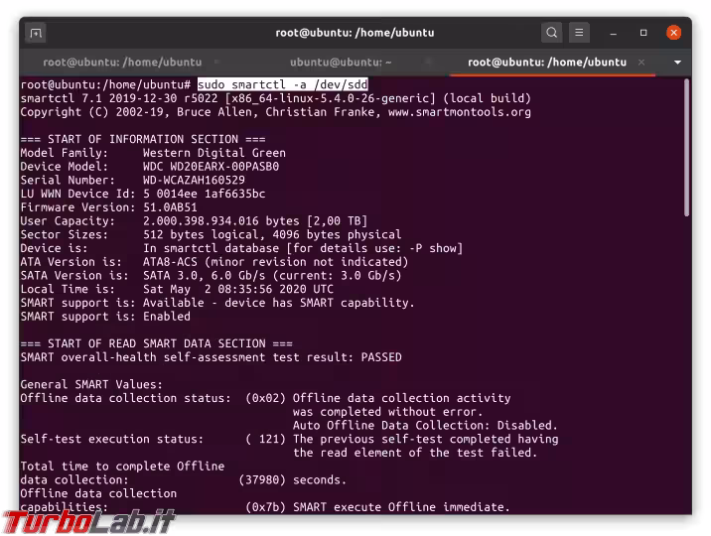Click 'ATA8-ACS' version text
Image resolution: width=711 pixels, height=536 pixels.
170,261
